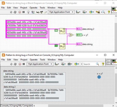Select the data string 2 indicator terminal

coord(79,29)
